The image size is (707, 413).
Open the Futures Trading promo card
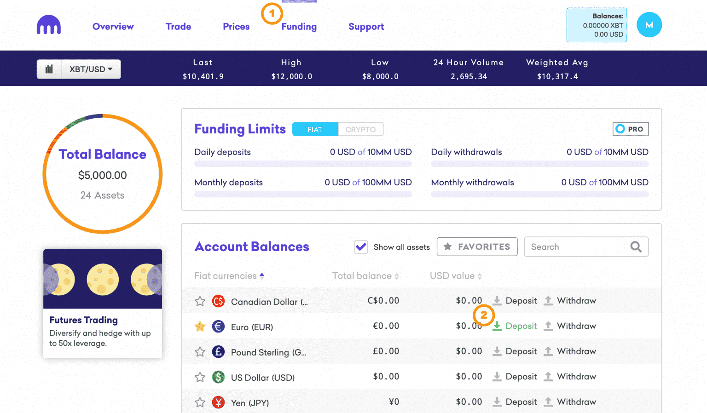pyautogui.click(x=103, y=304)
